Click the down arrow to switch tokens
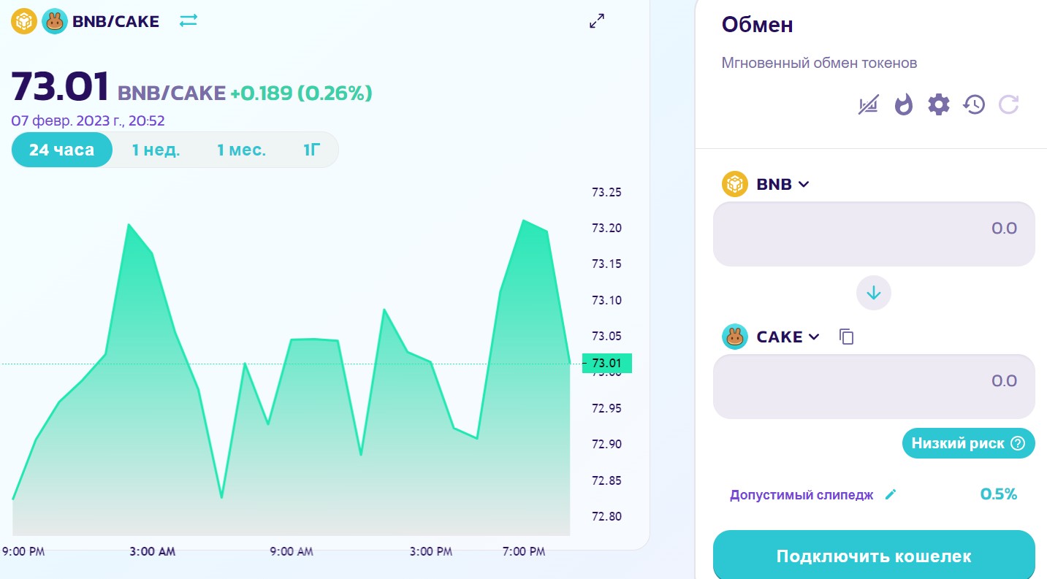This screenshot has height=579, width=1047. 874,293
